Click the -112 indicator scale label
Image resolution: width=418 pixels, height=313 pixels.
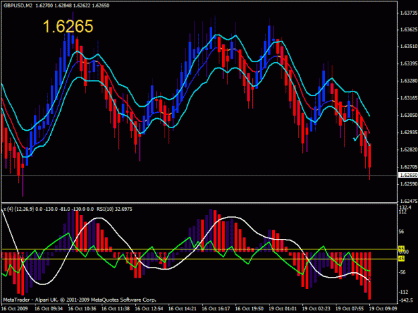403,292
